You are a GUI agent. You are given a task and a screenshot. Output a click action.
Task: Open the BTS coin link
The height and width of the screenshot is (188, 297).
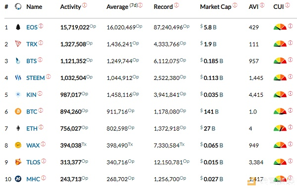[x=32, y=61]
